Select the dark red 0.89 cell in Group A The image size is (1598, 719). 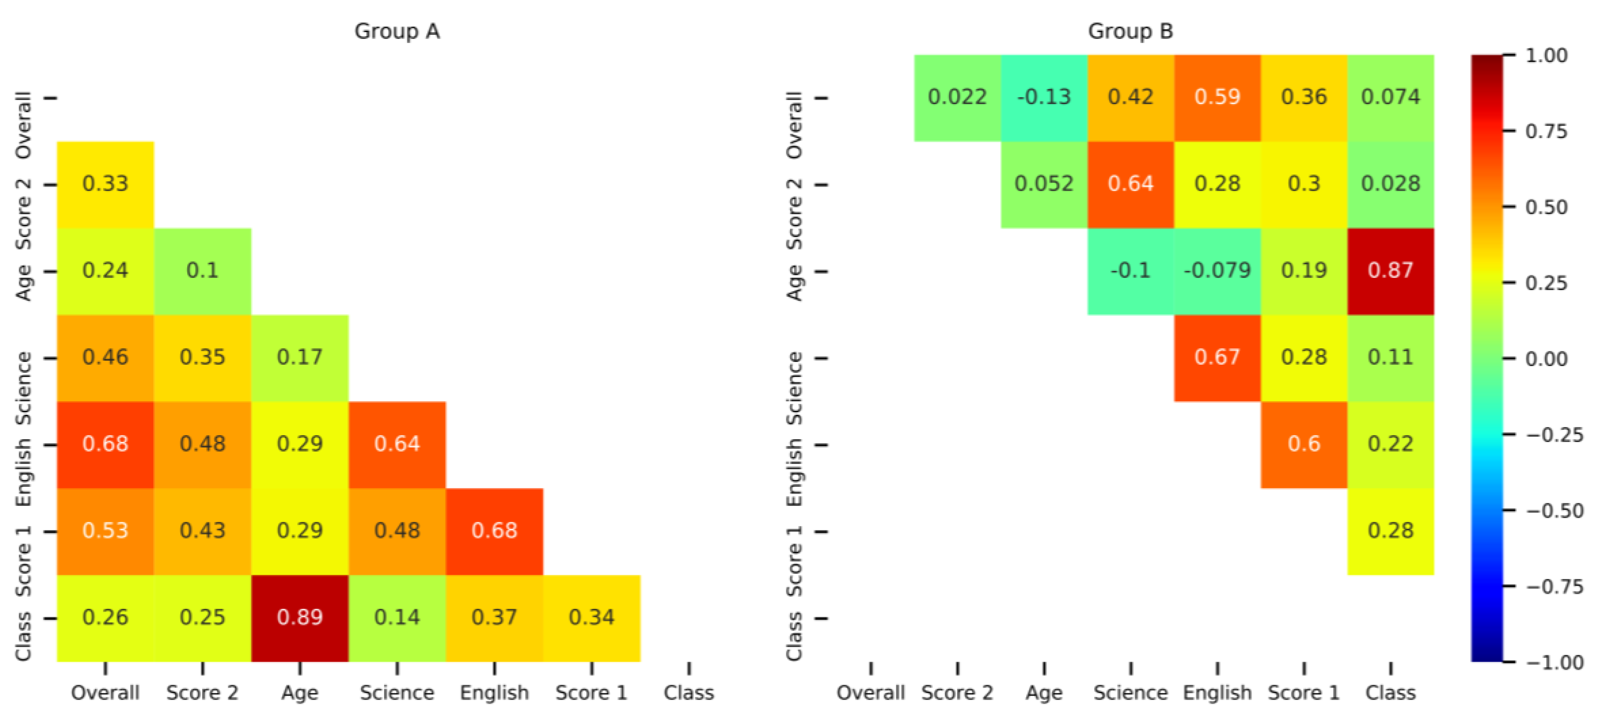(x=299, y=617)
